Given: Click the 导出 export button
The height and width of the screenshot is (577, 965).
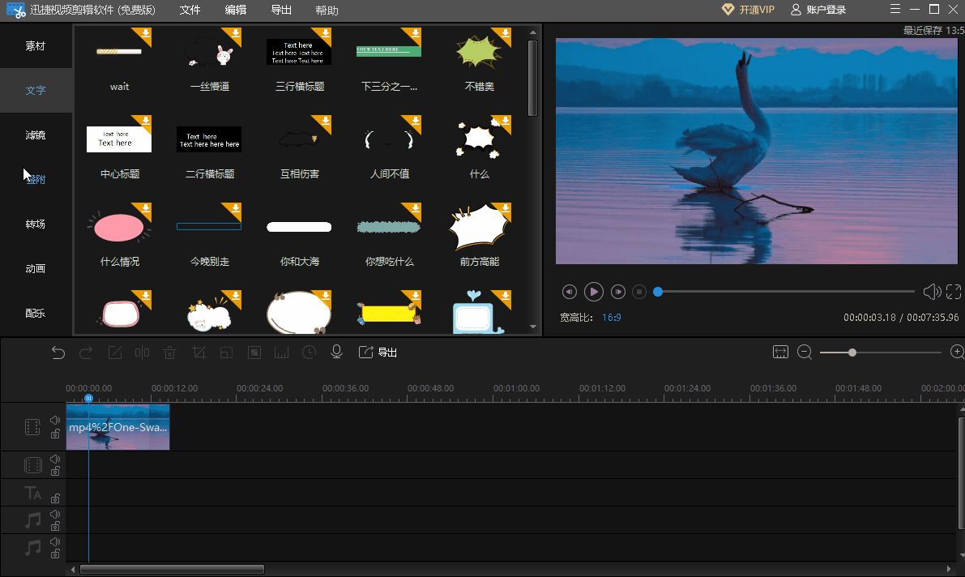Looking at the screenshot, I should tap(378, 353).
